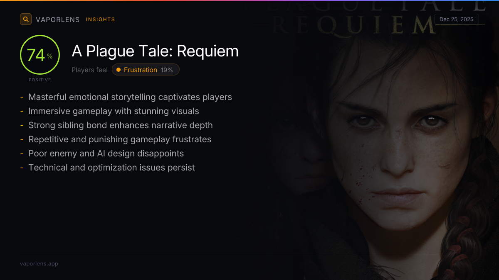Select the immersive gameplay stunning visuals insight
Viewport: 499px width, 280px height.
pos(114,111)
